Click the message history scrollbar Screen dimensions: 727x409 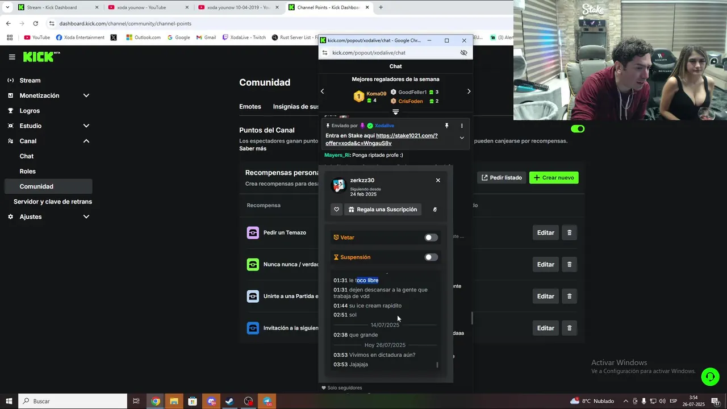pyautogui.click(x=437, y=364)
